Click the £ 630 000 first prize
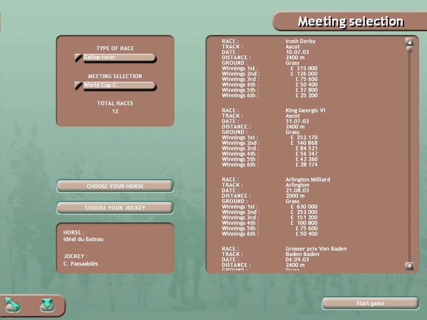The image size is (427, 320). [x=304, y=207]
